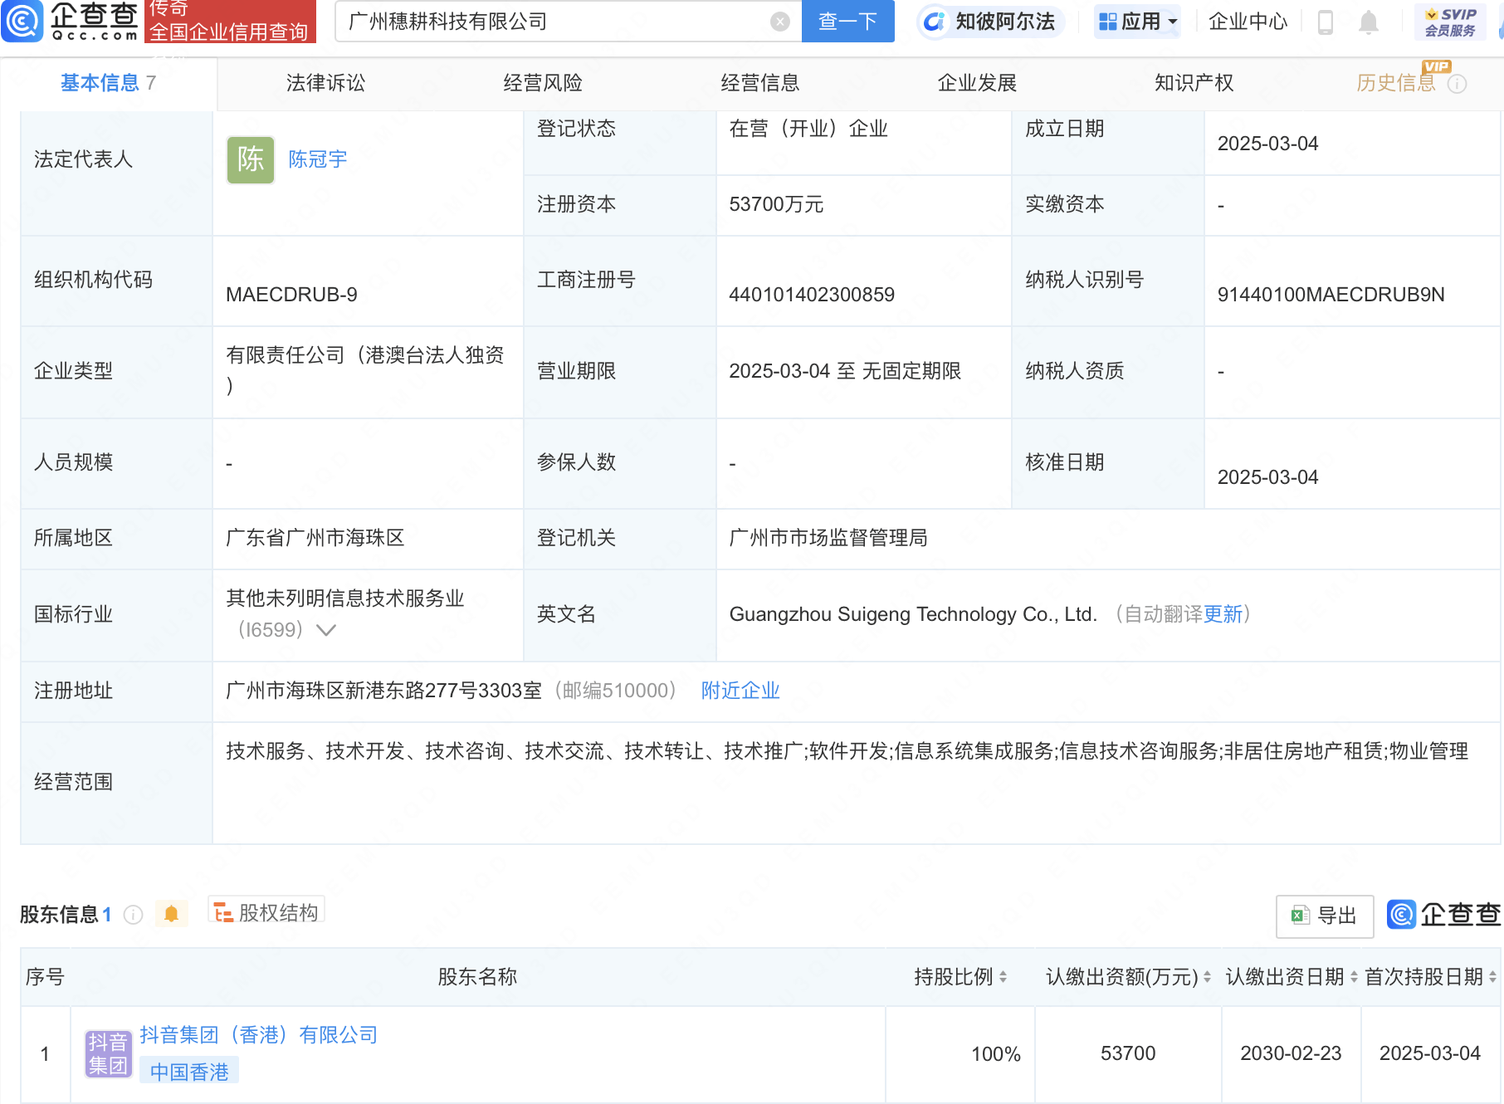The width and height of the screenshot is (1504, 1104).
Task: Expand the 国标行业 I6599 details chevron
Action: 325,630
